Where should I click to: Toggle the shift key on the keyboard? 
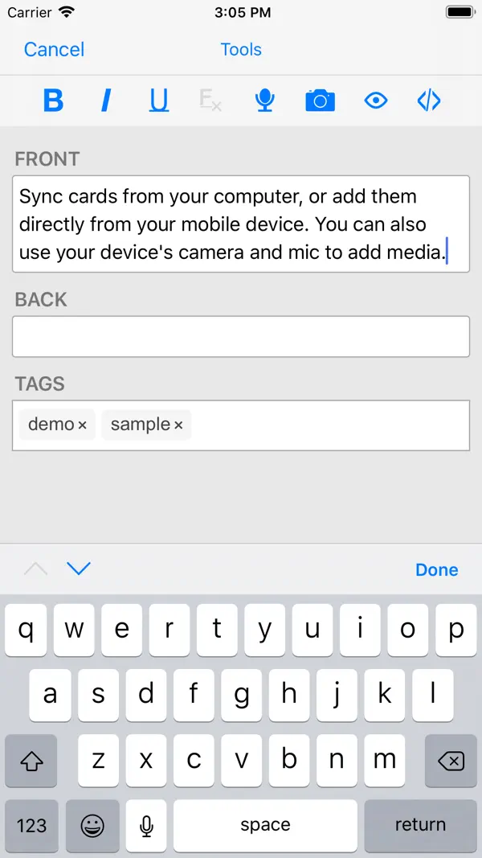(x=31, y=760)
